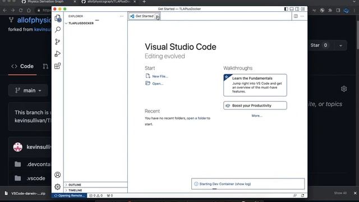The image size is (359, 202).
Task: Click the ports forwarded status item
Action: (110, 196)
